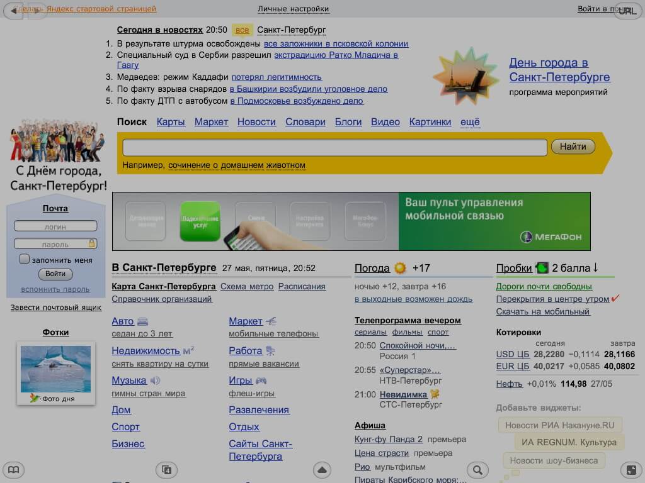Open вспомнить пароль link
645x483 pixels.
[55, 289]
